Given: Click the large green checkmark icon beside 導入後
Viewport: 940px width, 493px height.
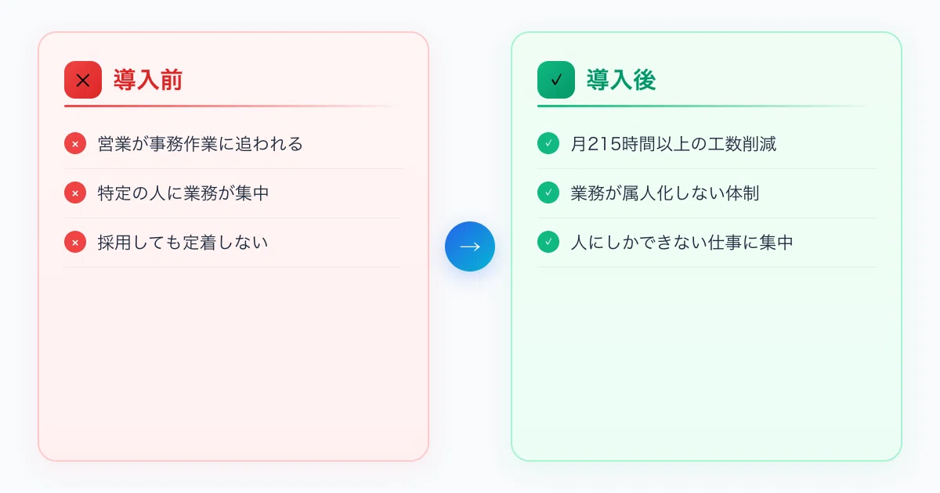Looking at the screenshot, I should tap(556, 80).
